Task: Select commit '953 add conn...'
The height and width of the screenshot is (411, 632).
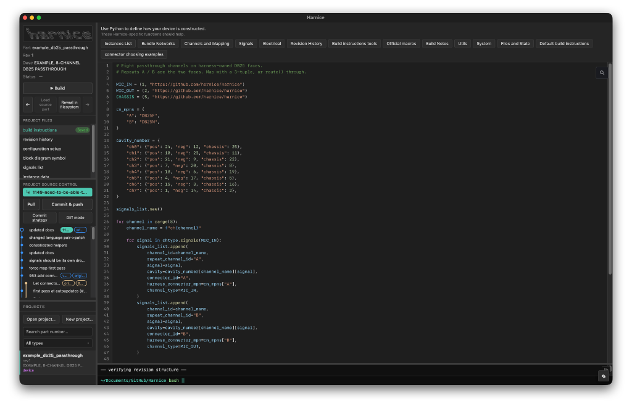Action: point(43,276)
